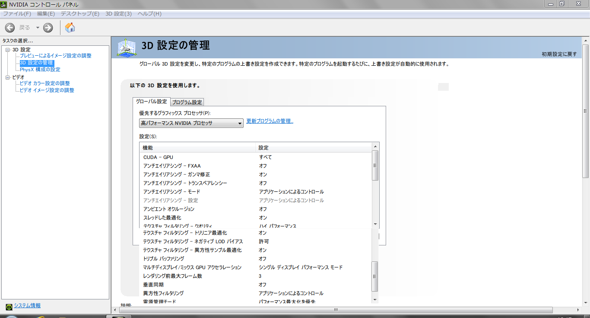Open the ファイル(F) menu

click(17, 14)
